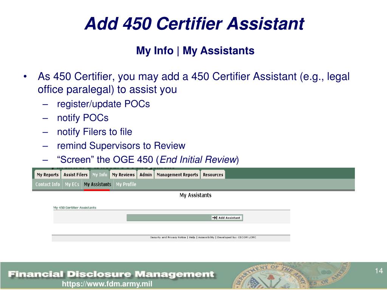Click the 'register/update POCs' bullet
This screenshot has height=290, width=387.
(x=104, y=104)
